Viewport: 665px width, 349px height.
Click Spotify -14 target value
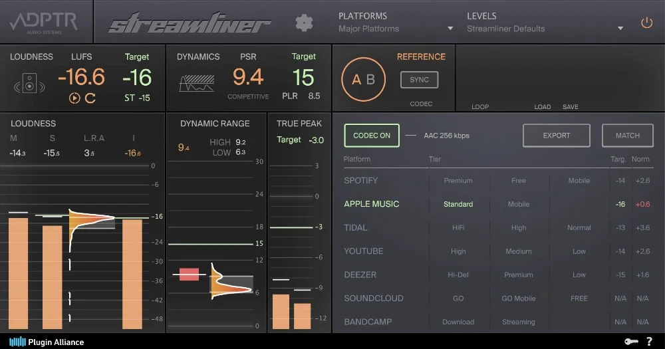point(620,181)
